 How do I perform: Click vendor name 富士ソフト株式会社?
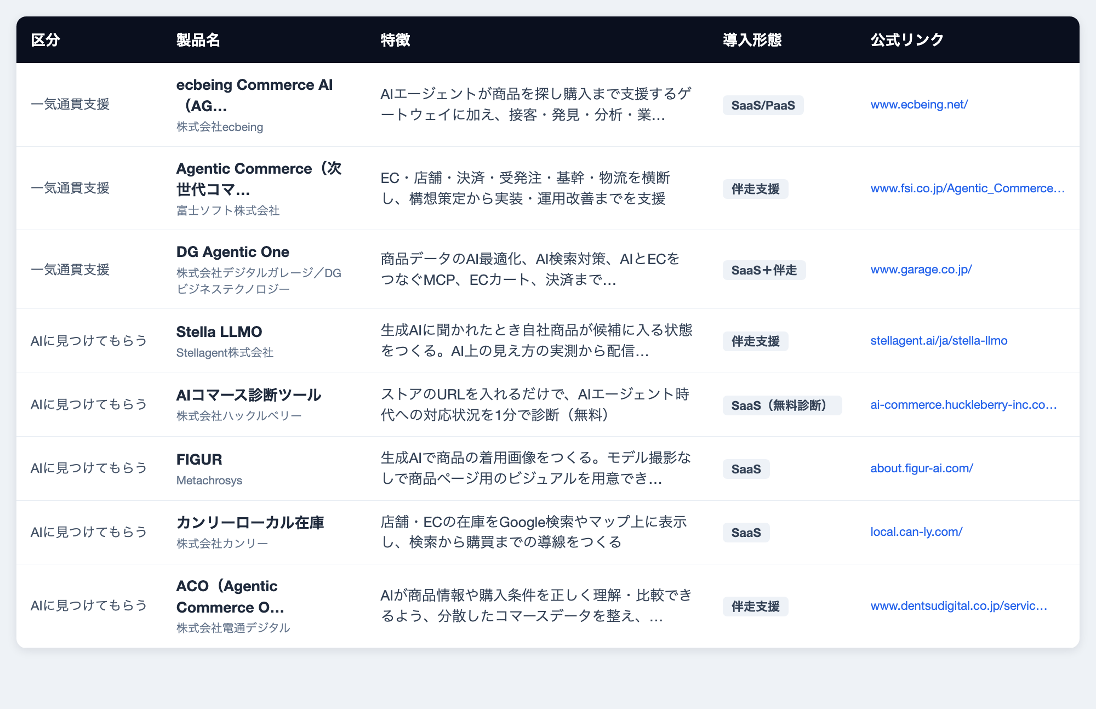(x=227, y=211)
